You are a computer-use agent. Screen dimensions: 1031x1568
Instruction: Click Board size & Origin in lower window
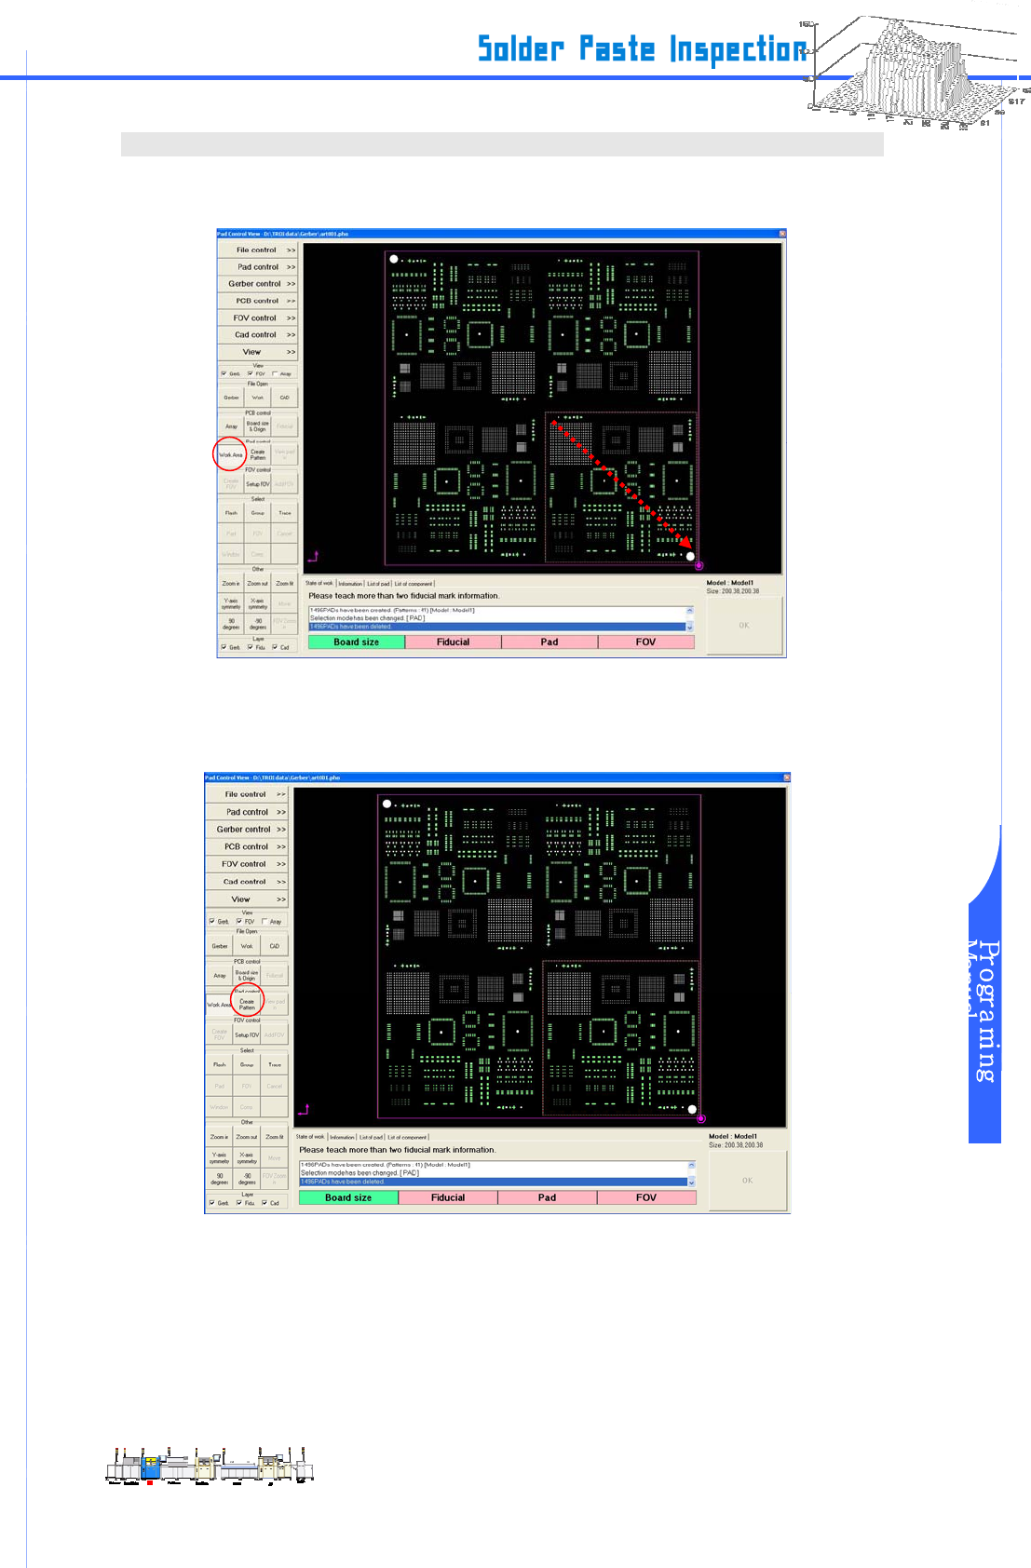click(x=247, y=976)
